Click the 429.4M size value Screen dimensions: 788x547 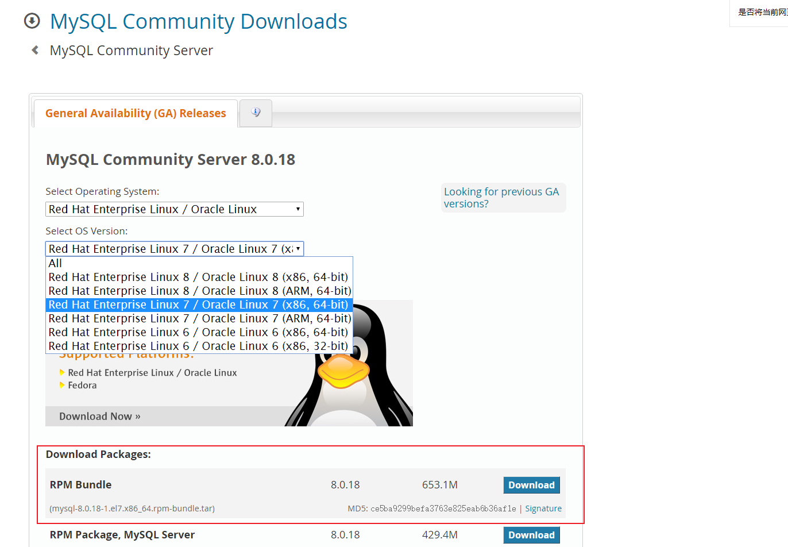tap(440, 535)
